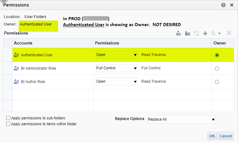Expand the Full Control permission dropdown
Viewport: 238px width, 143px height.
click(117, 68)
